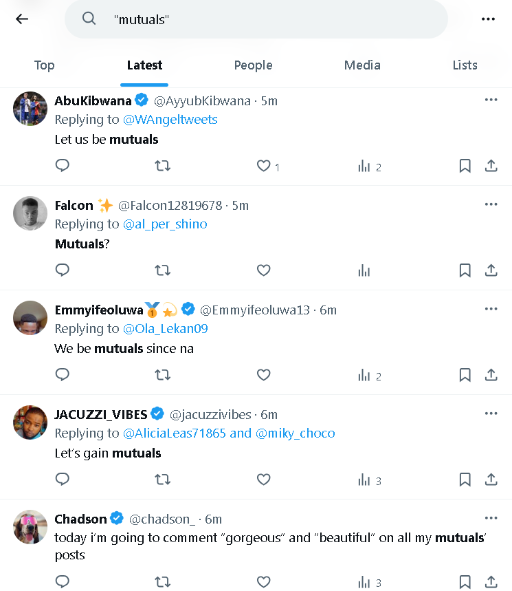512x591 pixels.
Task: Switch to the People tab
Action: [253, 65]
